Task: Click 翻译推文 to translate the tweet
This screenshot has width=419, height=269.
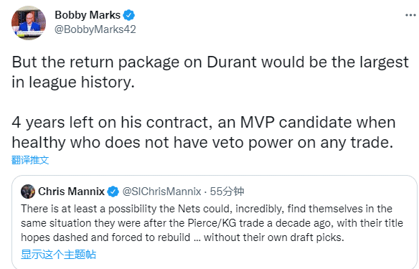Action: 30,160
